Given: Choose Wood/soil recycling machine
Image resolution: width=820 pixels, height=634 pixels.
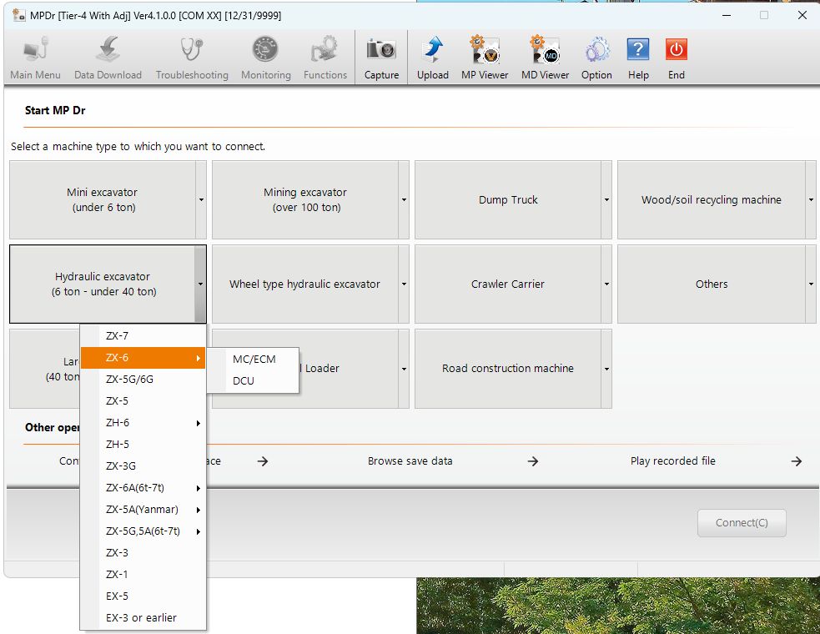Looking at the screenshot, I should click(x=712, y=200).
